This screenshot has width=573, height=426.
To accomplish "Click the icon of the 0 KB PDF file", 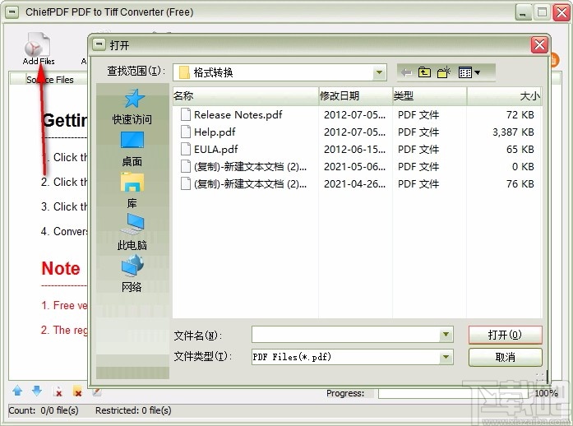I will click(186, 166).
